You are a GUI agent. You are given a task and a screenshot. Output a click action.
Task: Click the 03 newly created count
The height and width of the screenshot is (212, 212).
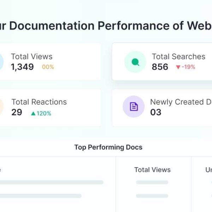(156, 112)
